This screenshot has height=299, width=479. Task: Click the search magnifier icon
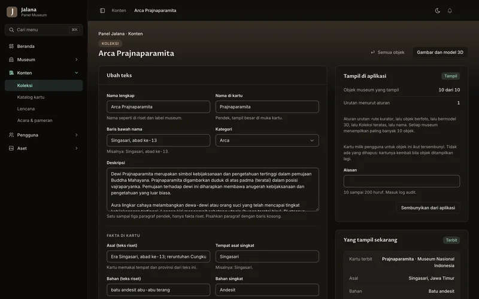tap(11, 30)
